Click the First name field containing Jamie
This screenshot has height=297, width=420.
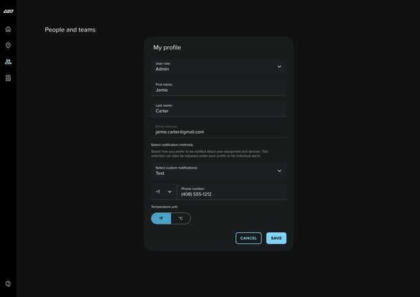218,88
